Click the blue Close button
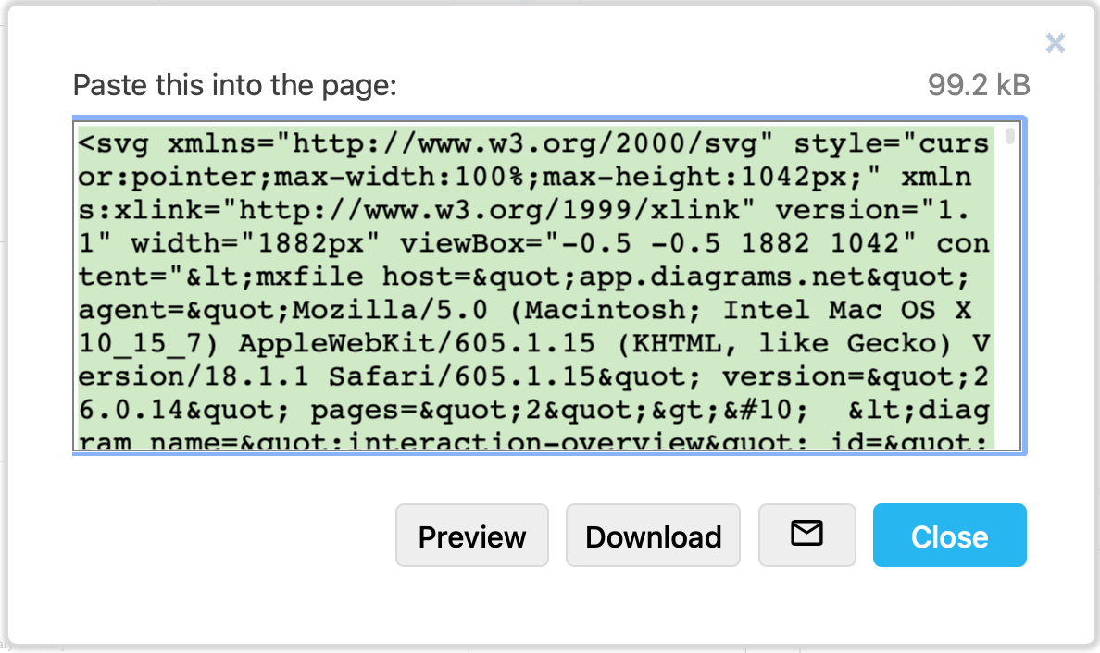This screenshot has width=1100, height=653. 949,535
